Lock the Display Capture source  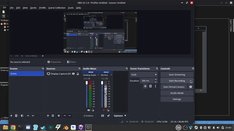(78, 74)
